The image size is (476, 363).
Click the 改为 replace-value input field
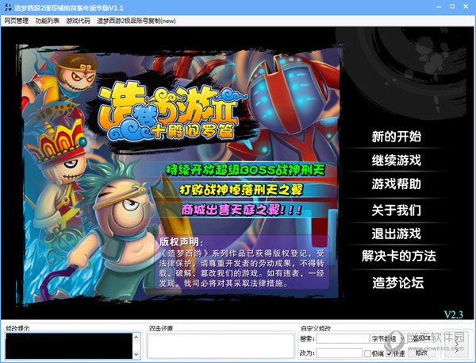339,353
